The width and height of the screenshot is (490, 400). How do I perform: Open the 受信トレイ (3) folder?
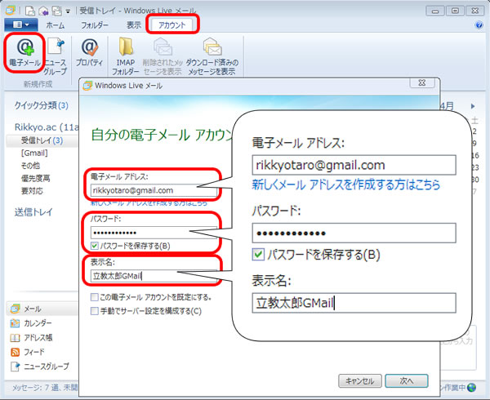click(42, 140)
